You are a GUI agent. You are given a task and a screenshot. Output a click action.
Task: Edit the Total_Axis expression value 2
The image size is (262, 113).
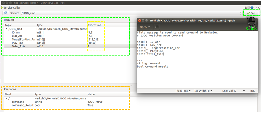tap(88, 46)
